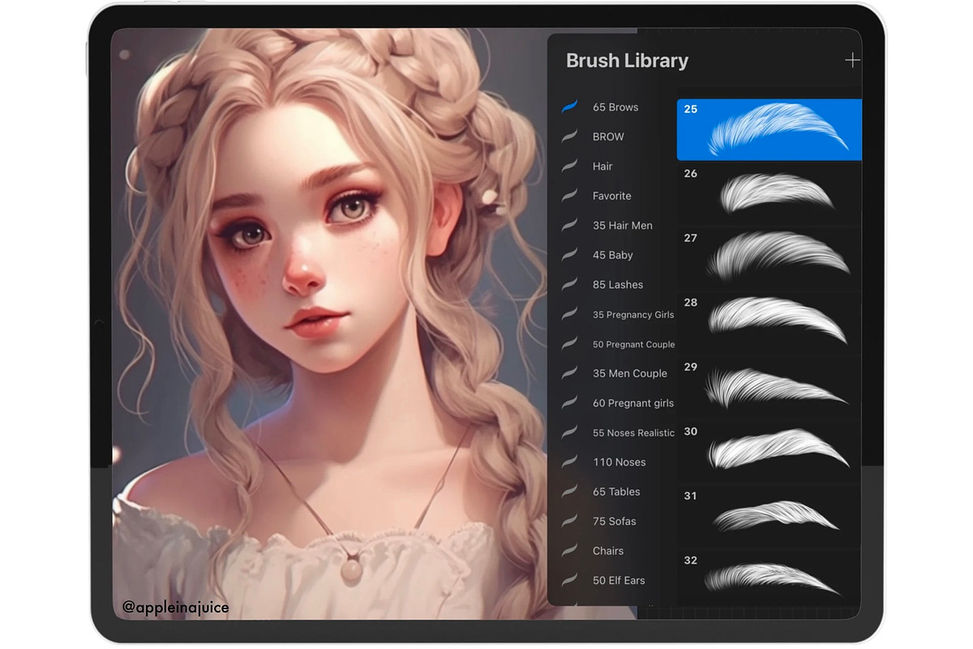Choose eyebrow brush number 32
Viewport: 973px width, 649px height.
tap(769, 579)
